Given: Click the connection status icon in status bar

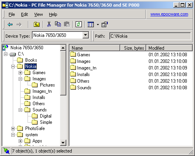Looking at the screenshot, I should (7, 151).
